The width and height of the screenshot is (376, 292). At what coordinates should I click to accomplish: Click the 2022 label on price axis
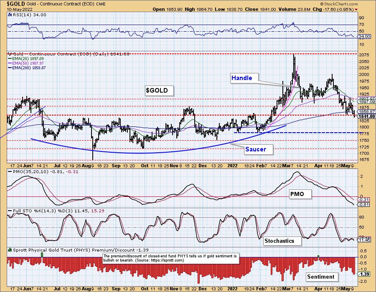click(x=232, y=166)
